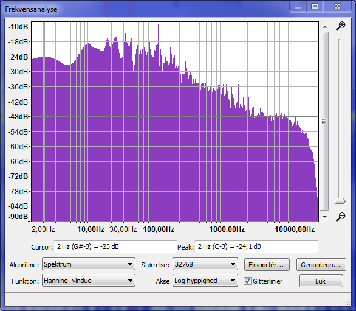
Task: Click the Funktion label
Action: click(x=25, y=281)
